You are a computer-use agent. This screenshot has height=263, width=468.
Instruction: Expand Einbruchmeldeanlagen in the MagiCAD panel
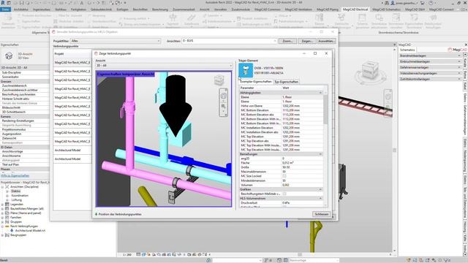point(430,61)
